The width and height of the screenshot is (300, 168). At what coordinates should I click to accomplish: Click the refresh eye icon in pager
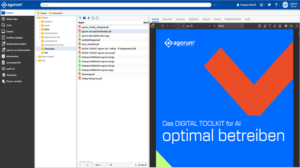click(x=111, y=165)
